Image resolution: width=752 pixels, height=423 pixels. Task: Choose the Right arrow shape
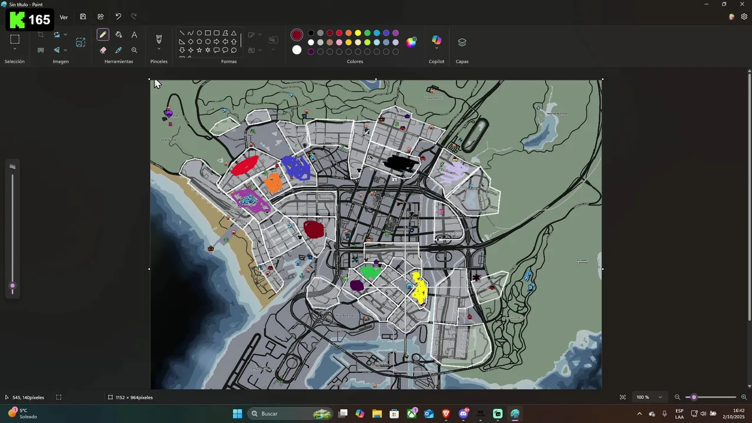tap(216, 42)
